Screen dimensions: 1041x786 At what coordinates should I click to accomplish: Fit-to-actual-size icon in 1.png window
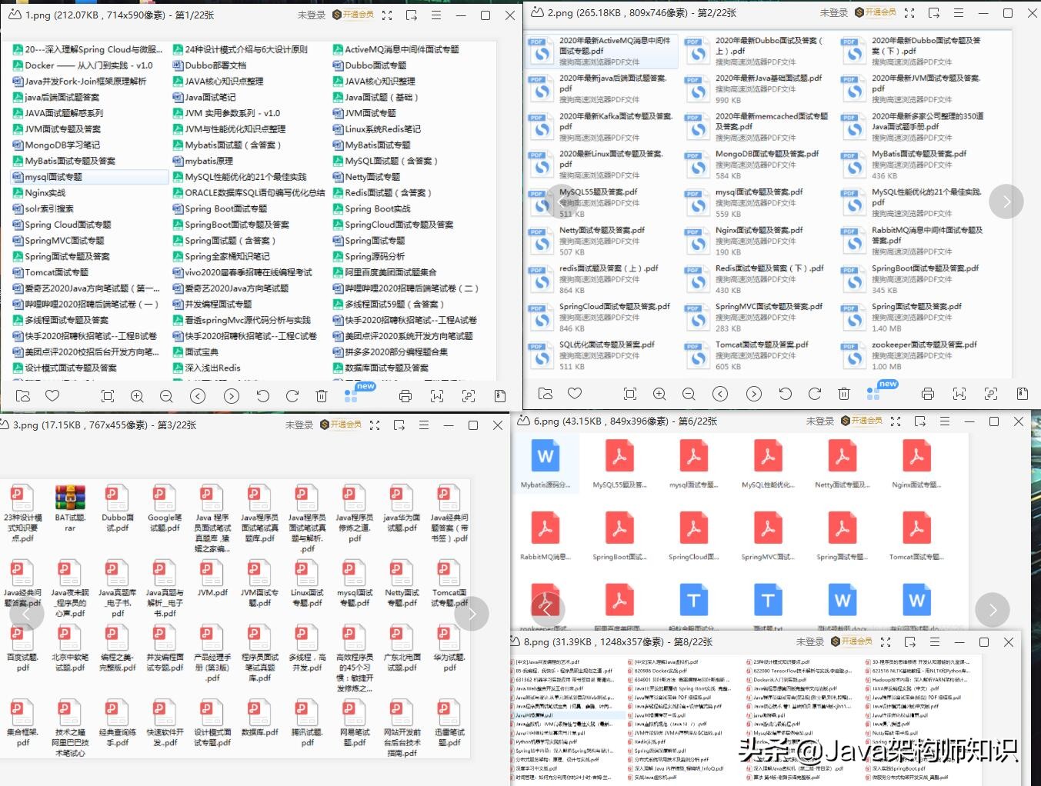coord(108,396)
